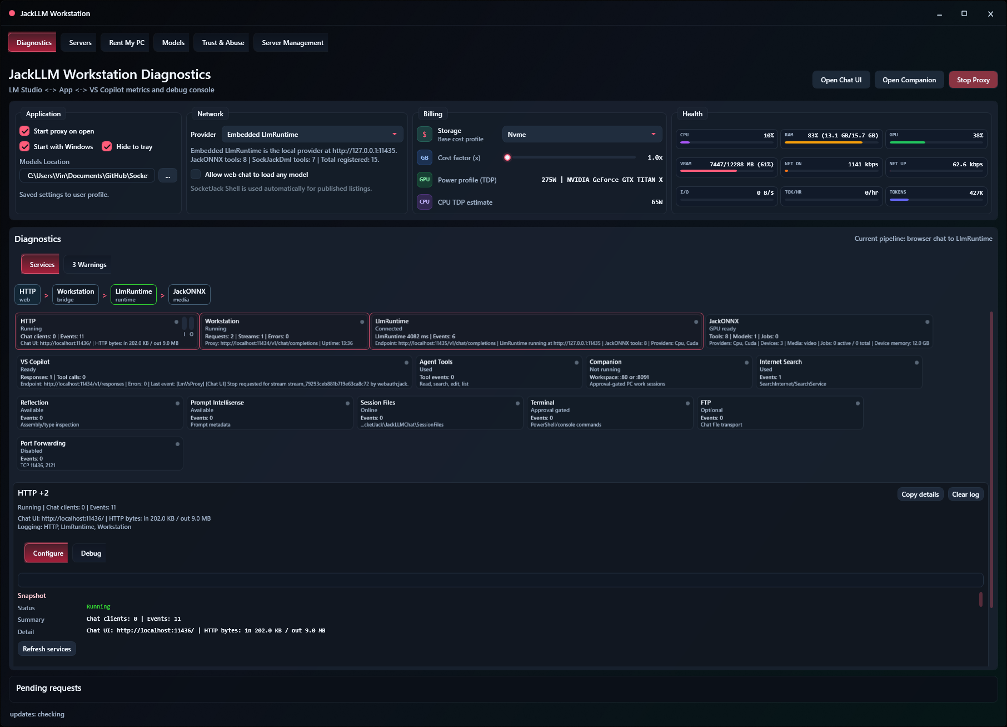Click Open Companion button
This screenshot has height=727, width=1007.
[x=909, y=80]
